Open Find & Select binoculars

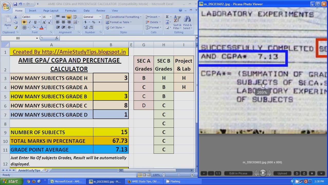coord(187,22)
